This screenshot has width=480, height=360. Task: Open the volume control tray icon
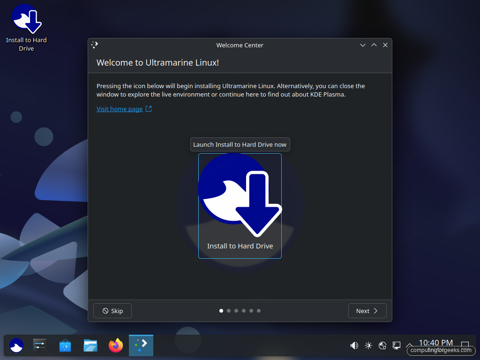(354, 345)
